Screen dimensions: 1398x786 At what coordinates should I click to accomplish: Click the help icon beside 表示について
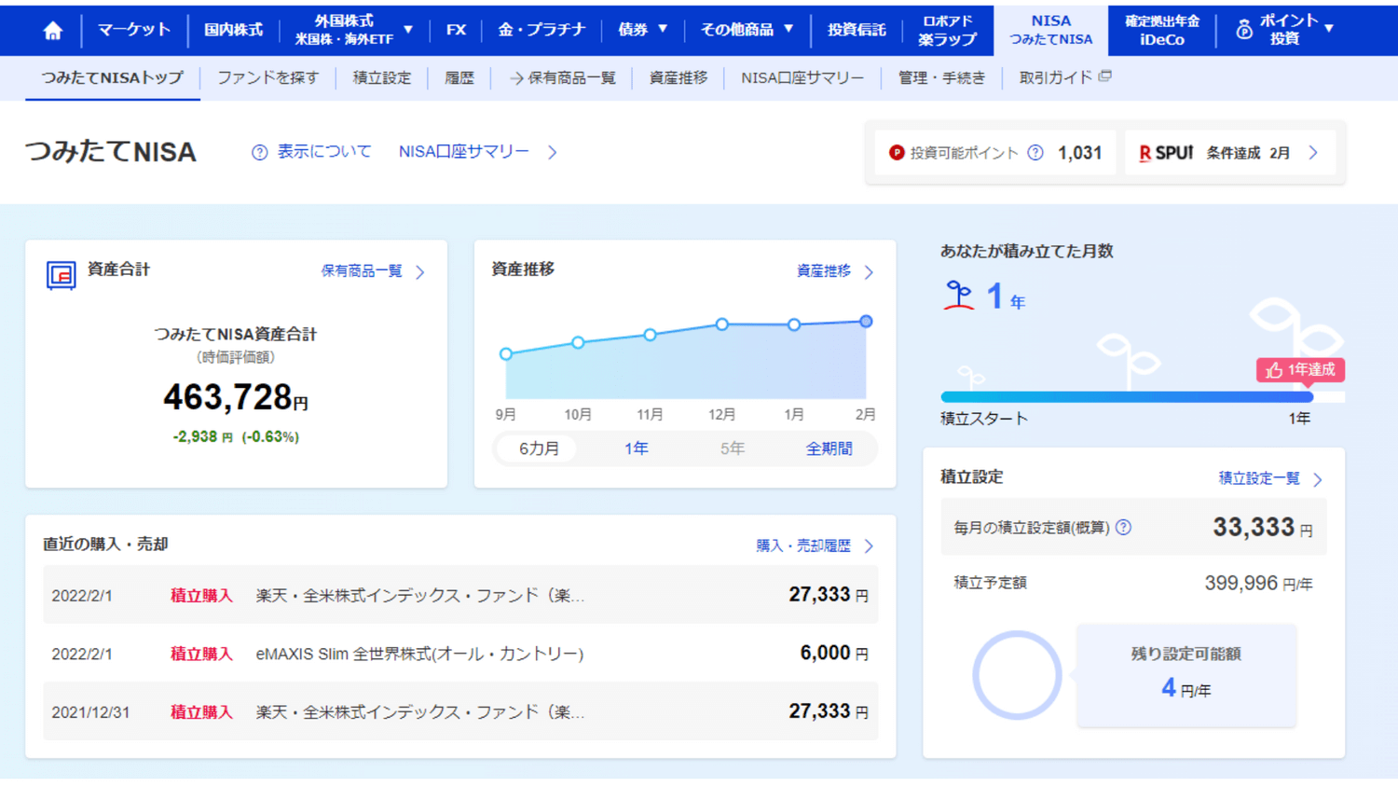(260, 152)
